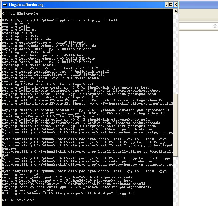Click the C:\BEAT\python> prompt at bottom
The image size is (218, 206).
point(18,200)
